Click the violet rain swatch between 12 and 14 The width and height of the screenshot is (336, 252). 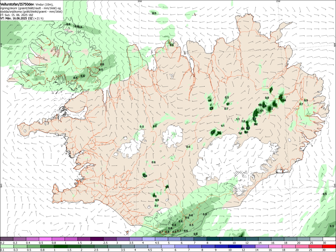tap(248, 246)
